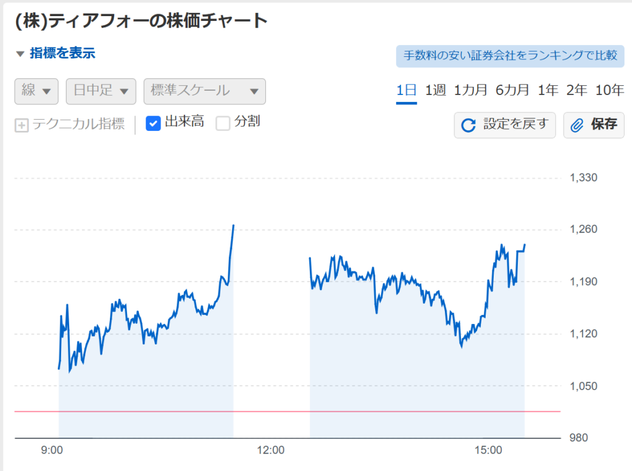
Task: Click the reload icon in 設定を戻す
Action: [468, 125]
